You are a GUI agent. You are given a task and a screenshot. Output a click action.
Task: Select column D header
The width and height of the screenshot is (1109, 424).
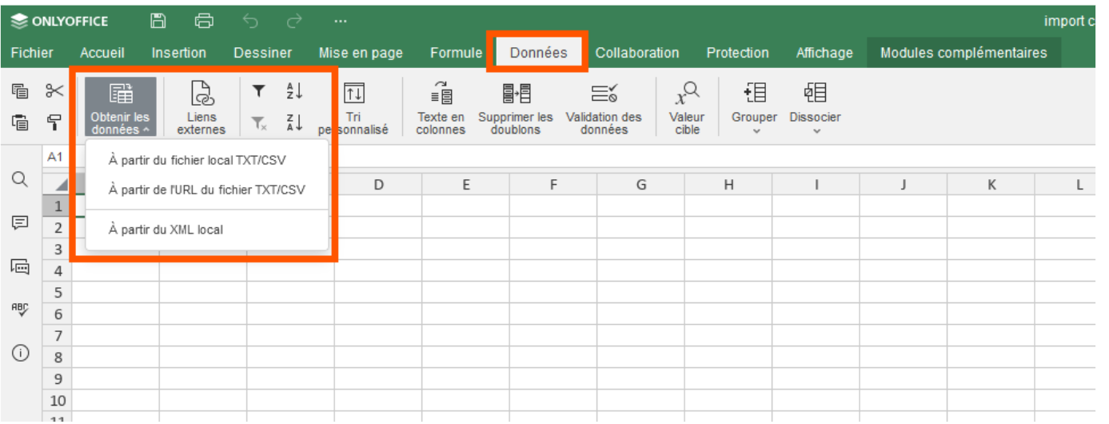[x=378, y=185]
